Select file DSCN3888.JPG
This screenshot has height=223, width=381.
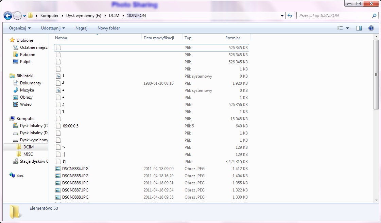pos(75,197)
